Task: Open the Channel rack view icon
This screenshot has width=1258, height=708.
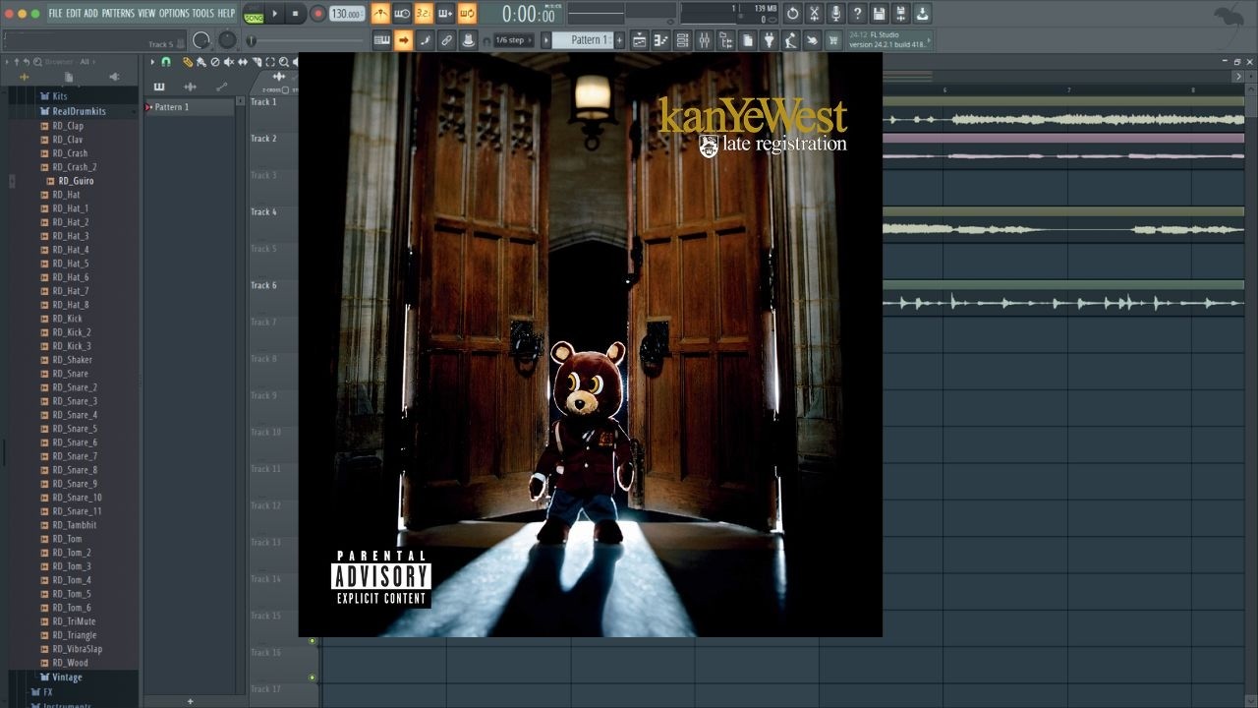Action: click(x=683, y=40)
